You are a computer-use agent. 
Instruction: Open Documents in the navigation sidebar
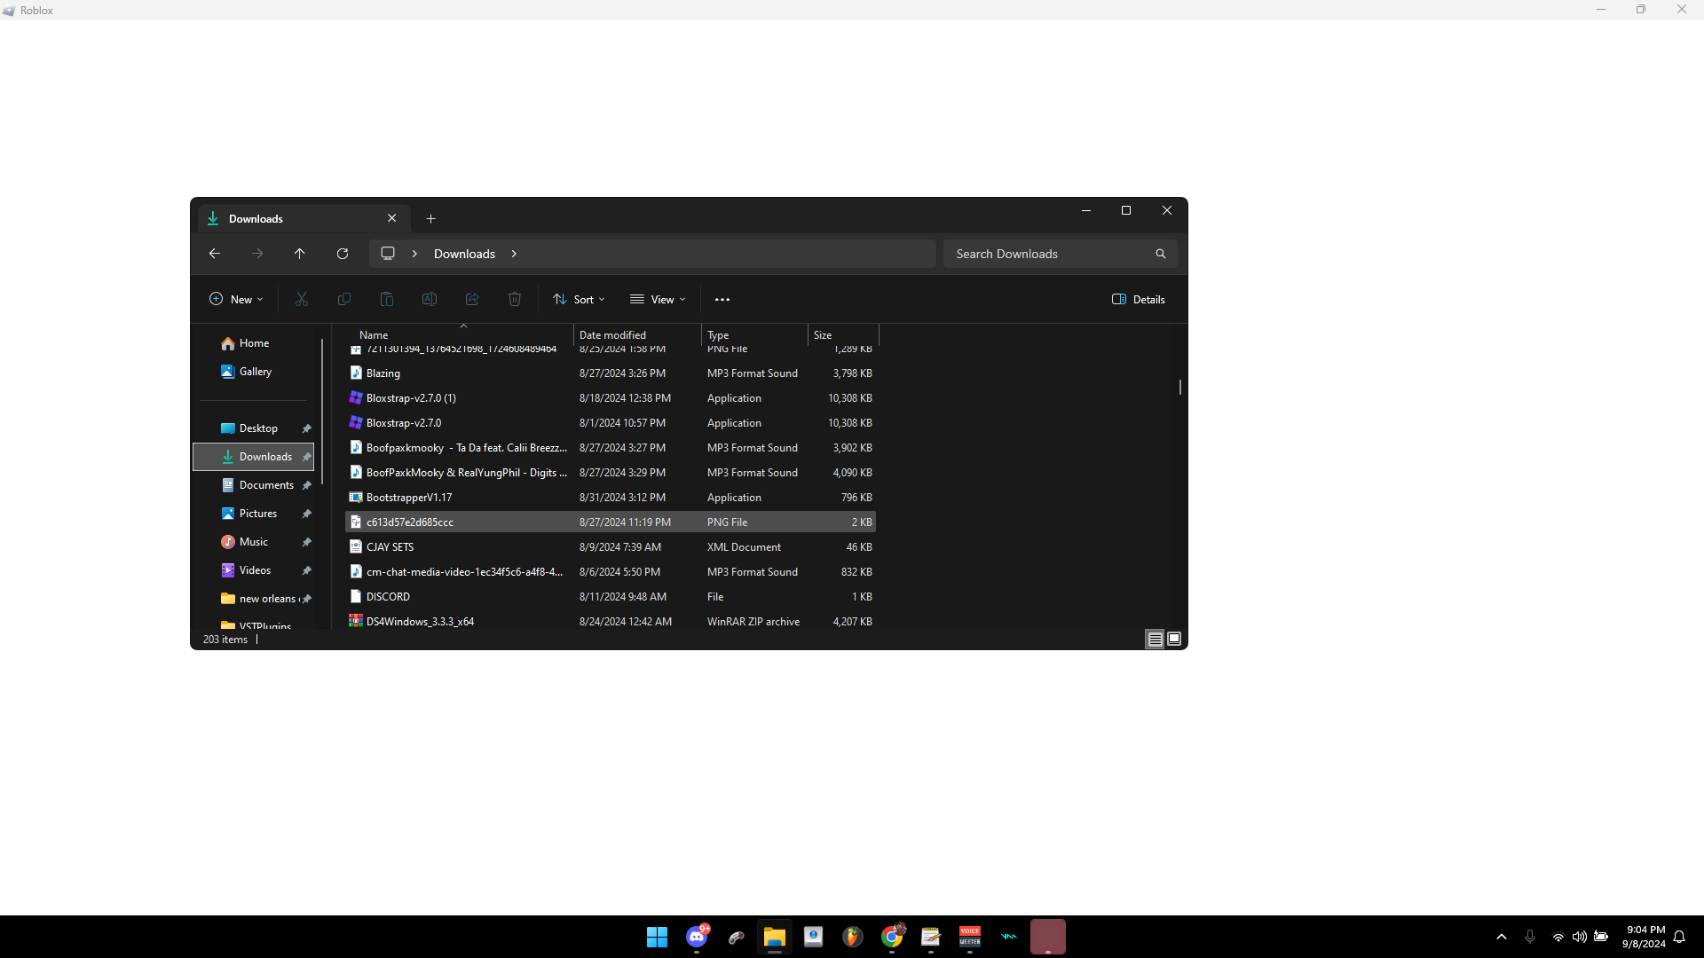266,485
